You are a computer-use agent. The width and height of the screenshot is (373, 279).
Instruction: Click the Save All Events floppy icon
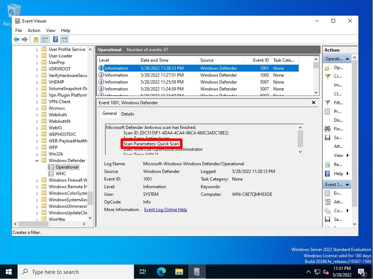coord(327,138)
